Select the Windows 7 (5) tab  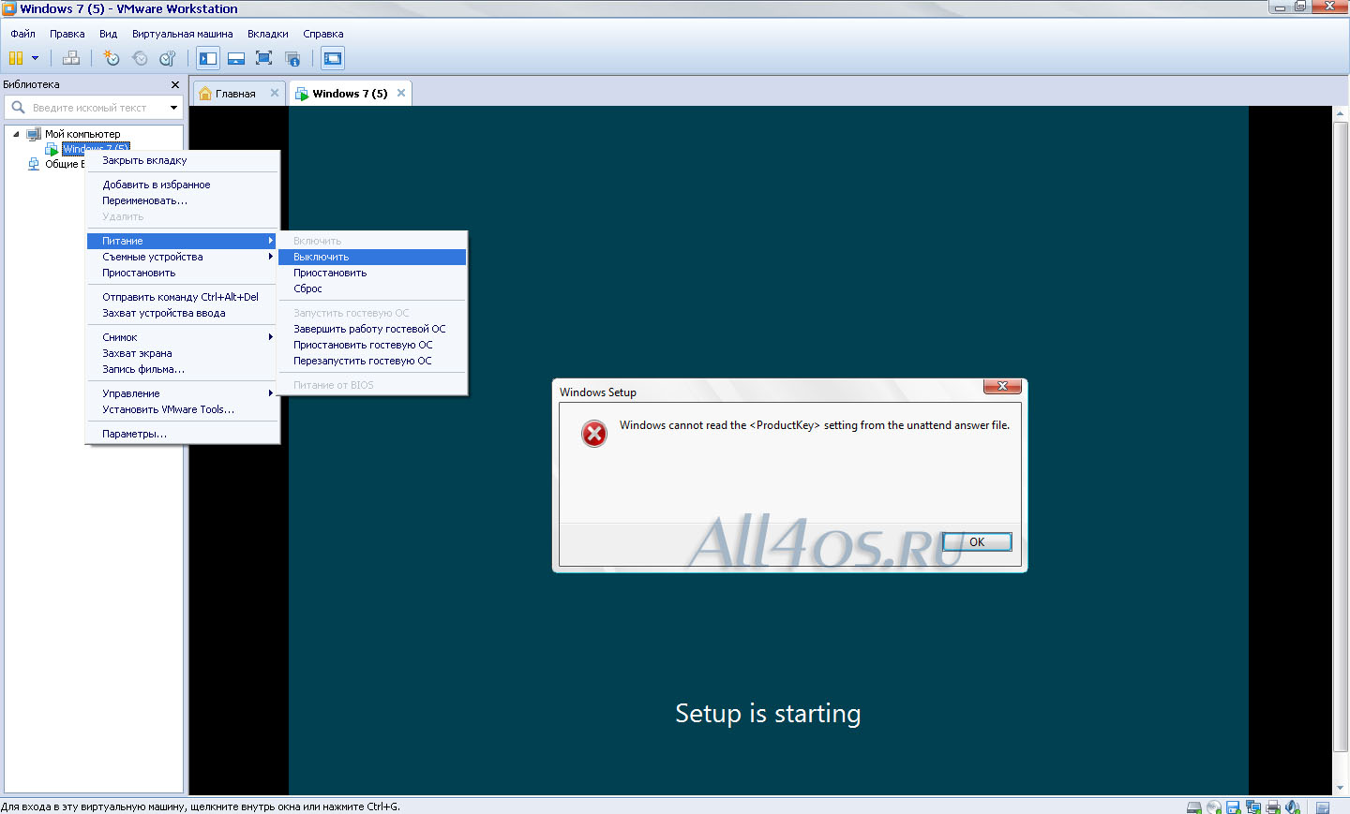(350, 94)
